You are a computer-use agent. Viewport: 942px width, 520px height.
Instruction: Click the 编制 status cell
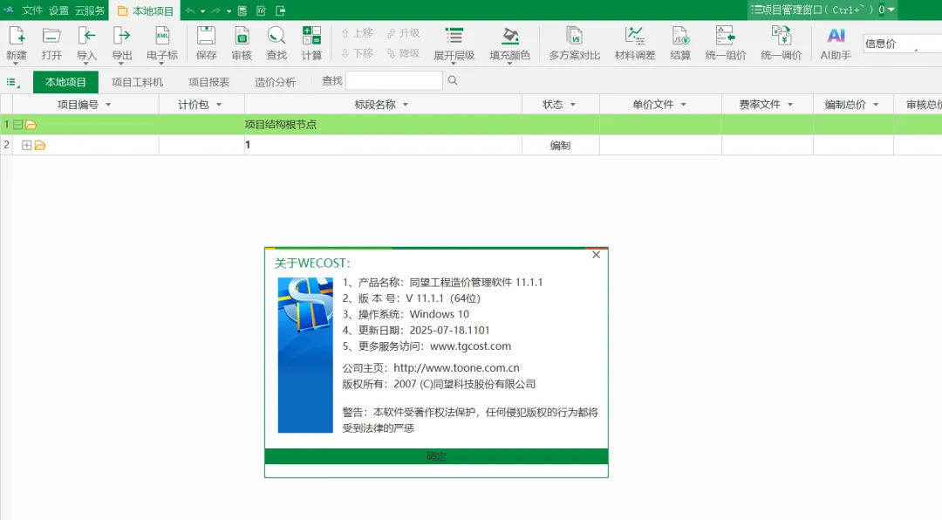(561, 145)
